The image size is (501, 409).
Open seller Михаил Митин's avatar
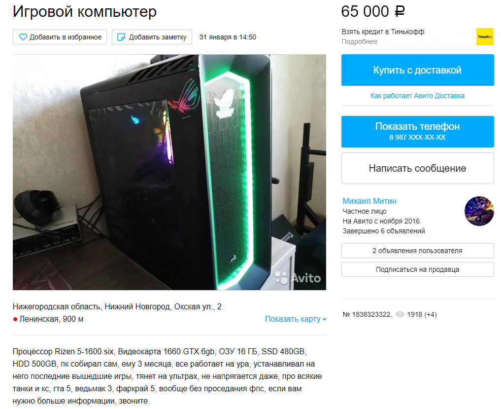pos(479,211)
